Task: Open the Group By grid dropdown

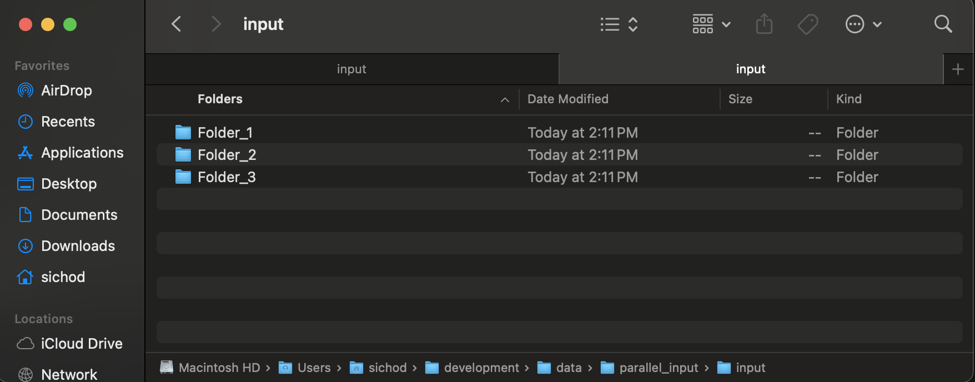Action: (x=711, y=24)
